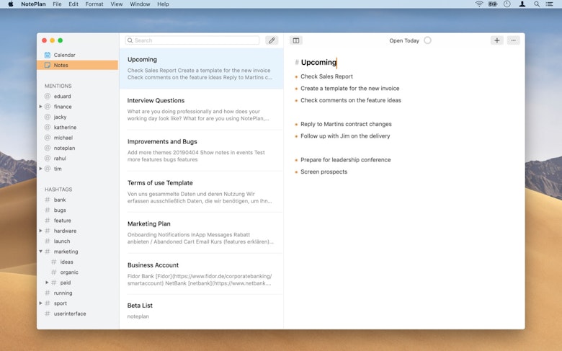This screenshot has width=562, height=351.
Task: Expand the tim mention
Action: [40, 169]
